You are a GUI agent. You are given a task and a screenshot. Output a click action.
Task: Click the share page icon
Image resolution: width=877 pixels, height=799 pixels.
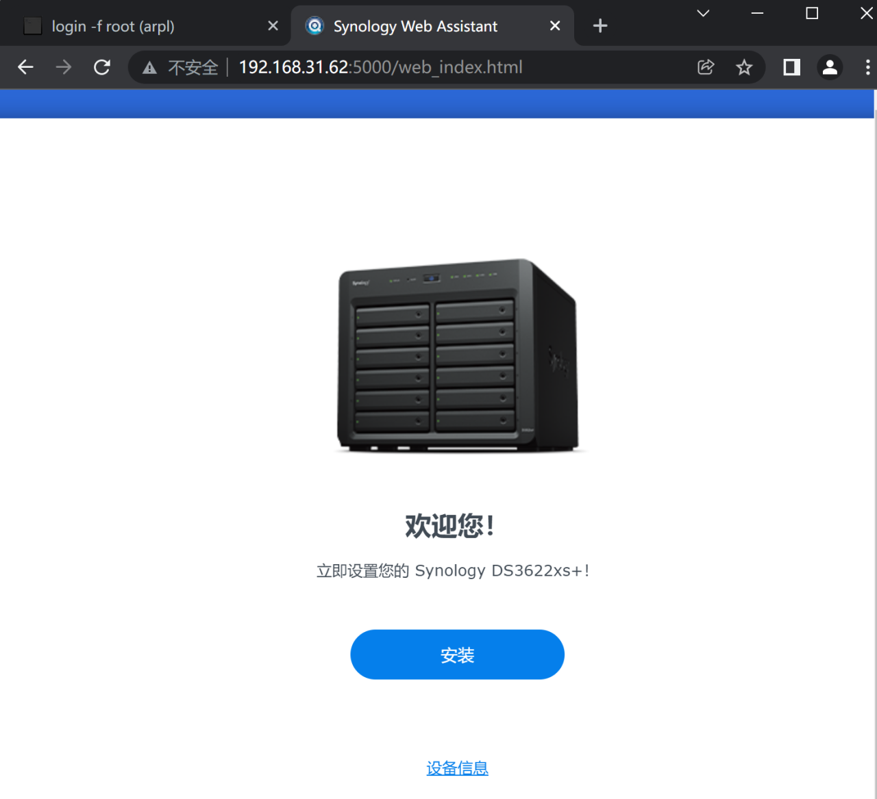point(705,67)
